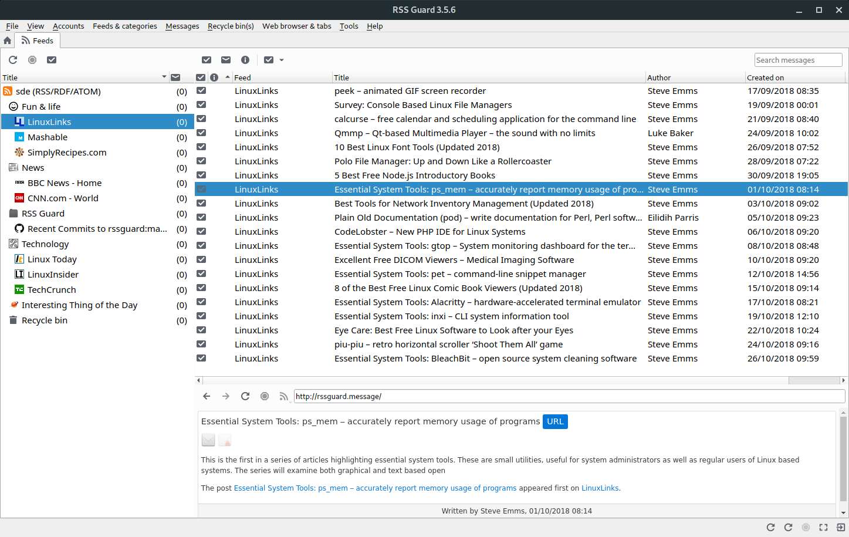Go forward in the message browser
This screenshot has height=537, width=849.
[x=226, y=396]
